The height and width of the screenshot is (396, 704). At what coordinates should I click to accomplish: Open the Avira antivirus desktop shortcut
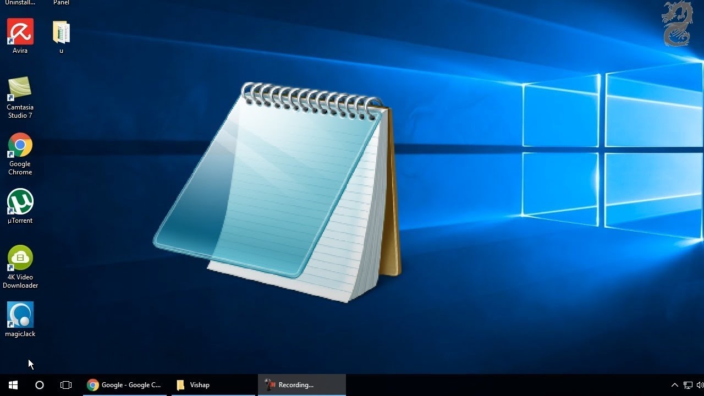tap(20, 36)
